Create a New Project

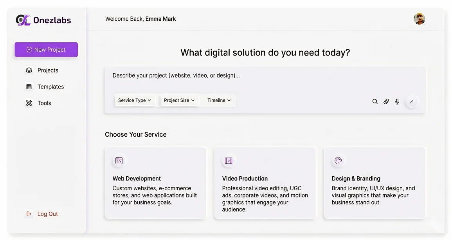(46, 50)
